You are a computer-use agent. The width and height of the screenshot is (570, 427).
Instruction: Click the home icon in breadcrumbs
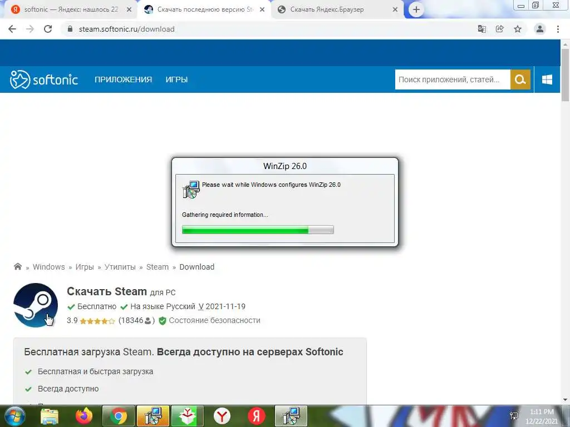[x=17, y=266]
